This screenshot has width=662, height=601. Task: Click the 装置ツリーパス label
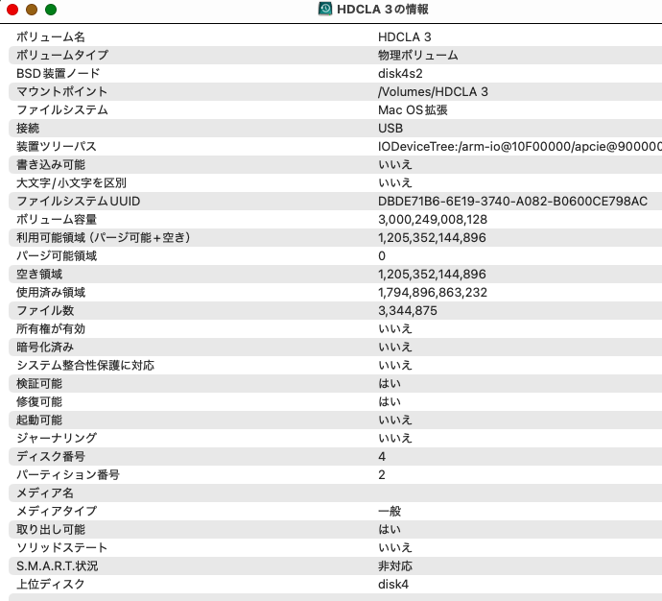pos(57,147)
